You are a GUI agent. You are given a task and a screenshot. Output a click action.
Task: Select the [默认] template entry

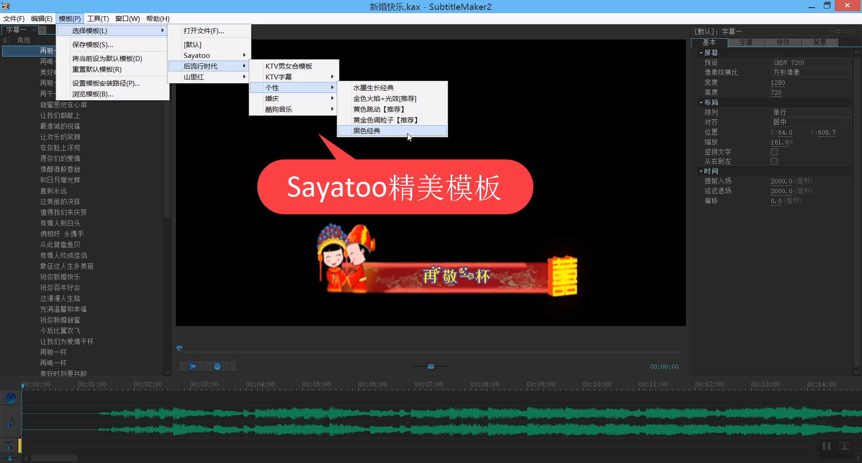coord(209,45)
